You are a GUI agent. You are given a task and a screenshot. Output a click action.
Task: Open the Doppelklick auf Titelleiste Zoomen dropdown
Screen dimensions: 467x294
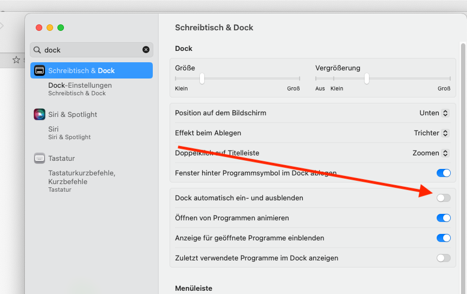(431, 153)
